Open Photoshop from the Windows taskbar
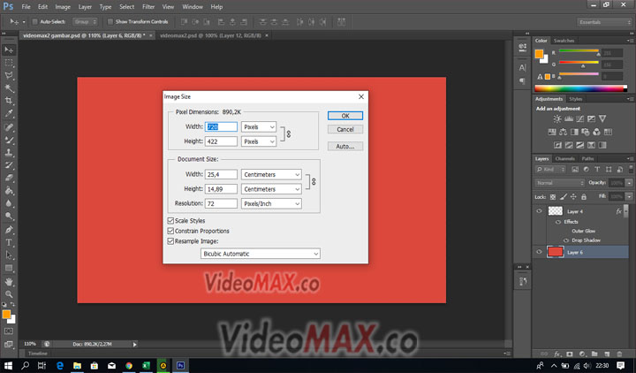The height and width of the screenshot is (373, 636). (180, 365)
